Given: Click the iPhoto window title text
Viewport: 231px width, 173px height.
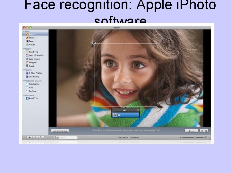Looking at the screenshot, I should coord(116,28).
